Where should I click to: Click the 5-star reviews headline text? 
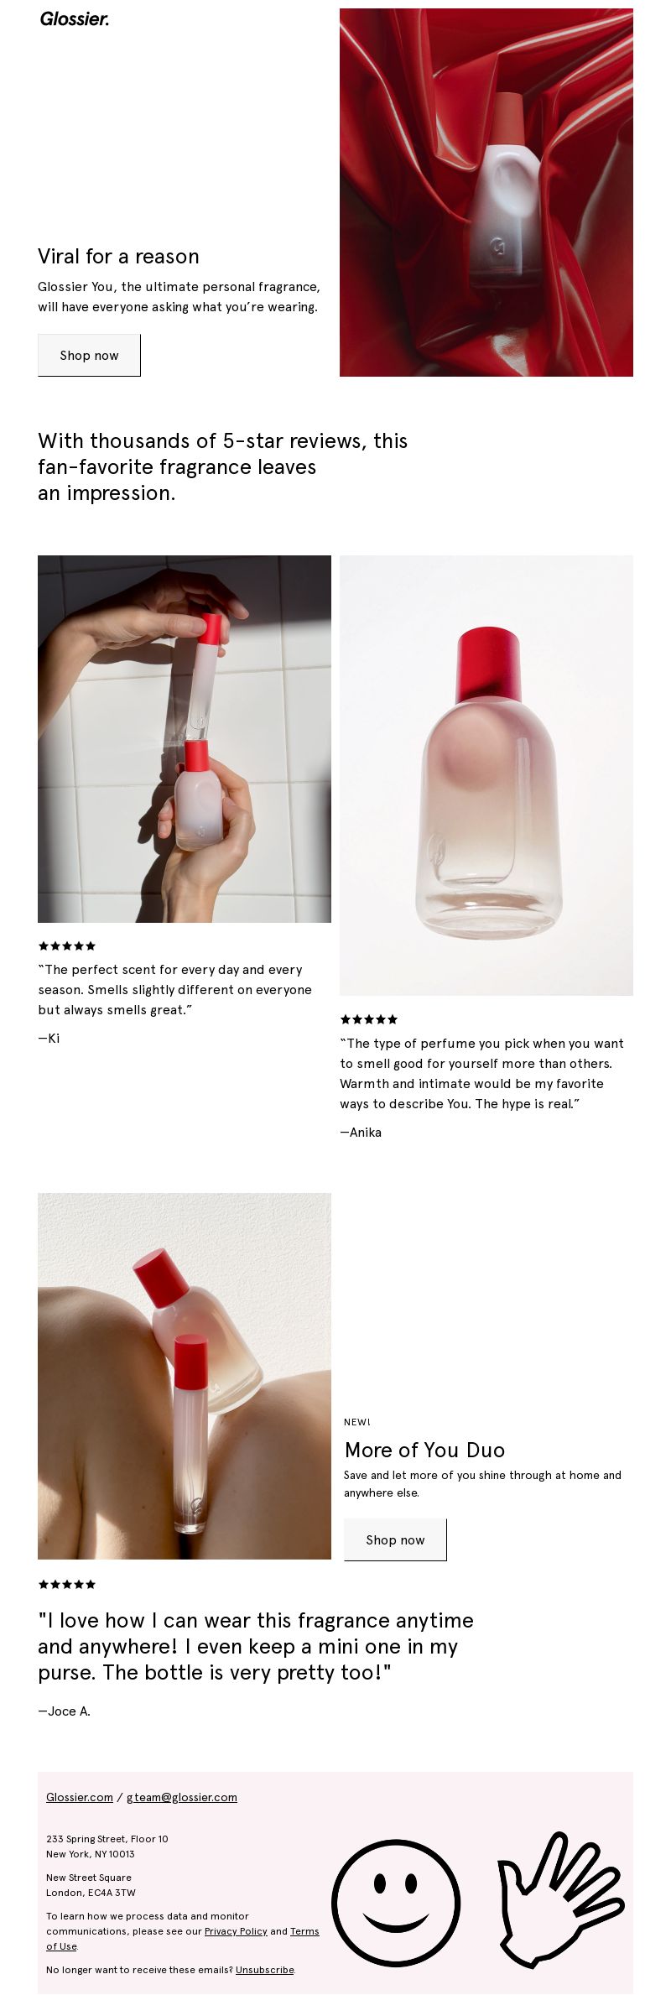coord(222,466)
